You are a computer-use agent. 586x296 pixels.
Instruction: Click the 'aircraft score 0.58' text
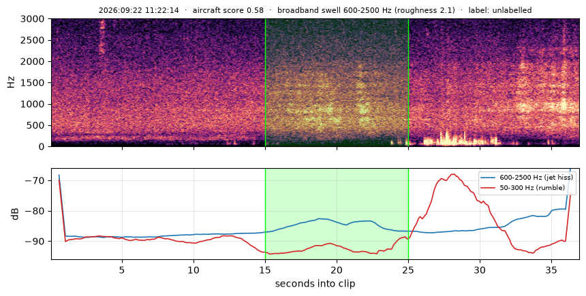pos(228,10)
